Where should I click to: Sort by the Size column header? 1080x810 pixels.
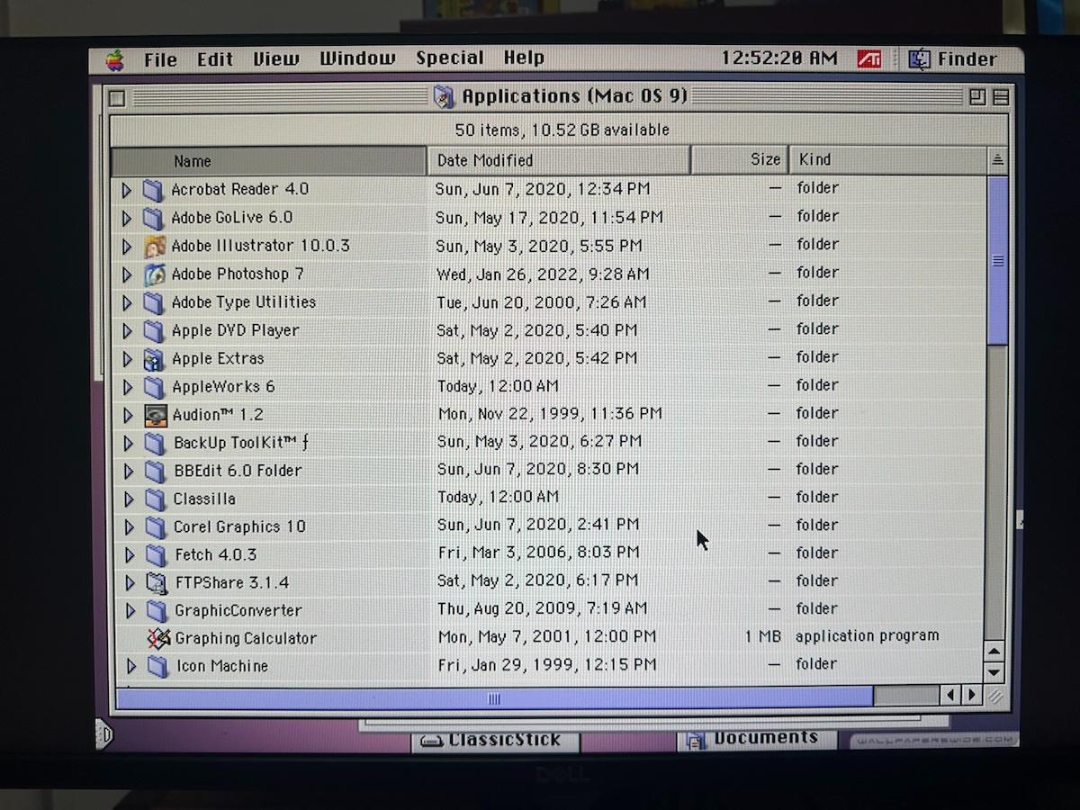[x=740, y=159]
